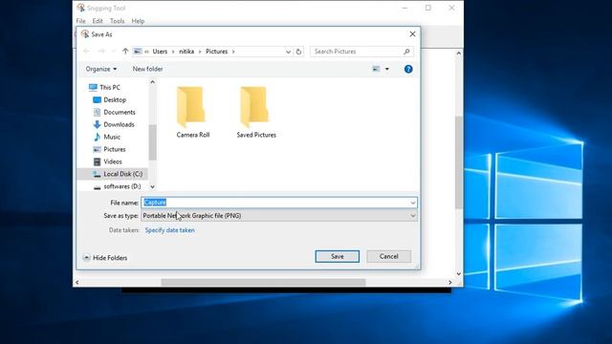The image size is (612, 344).
Task: Click Users in the address breadcrumb
Action: coord(160,52)
